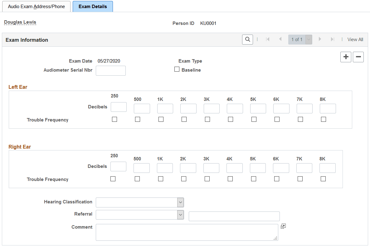
Task: Click View All to show all exam records
Action: [355, 39]
